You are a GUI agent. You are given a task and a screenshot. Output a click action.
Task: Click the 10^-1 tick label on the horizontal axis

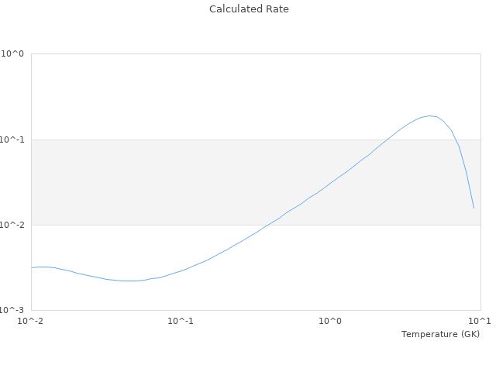181,321
